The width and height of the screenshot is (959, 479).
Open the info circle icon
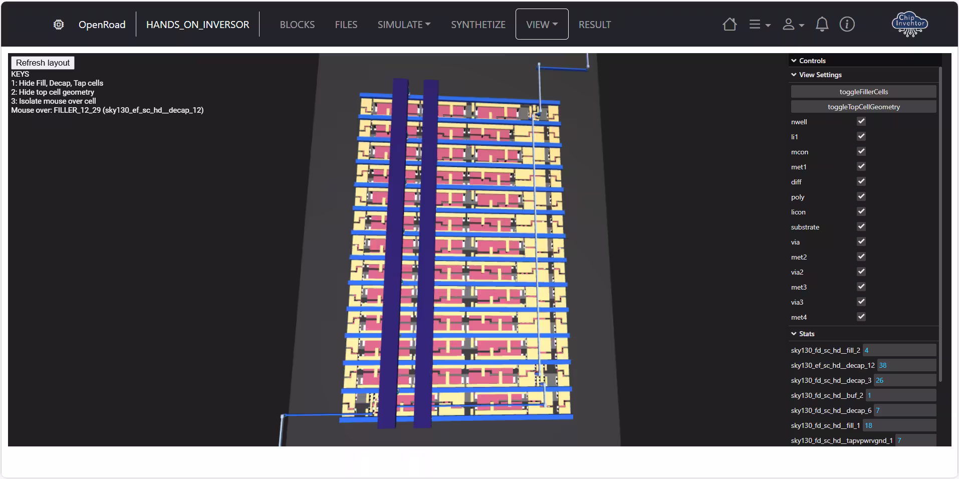click(847, 25)
